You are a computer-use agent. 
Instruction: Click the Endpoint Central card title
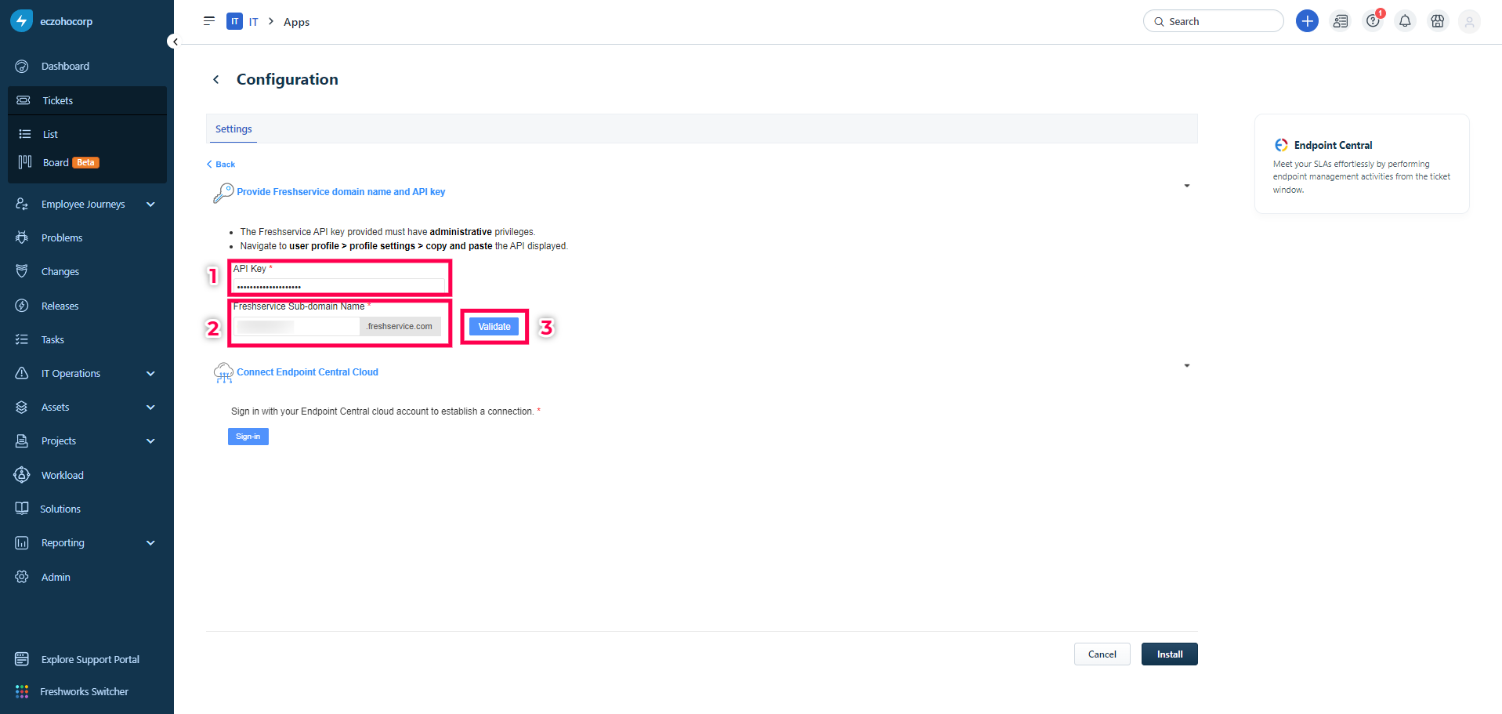(x=1333, y=145)
